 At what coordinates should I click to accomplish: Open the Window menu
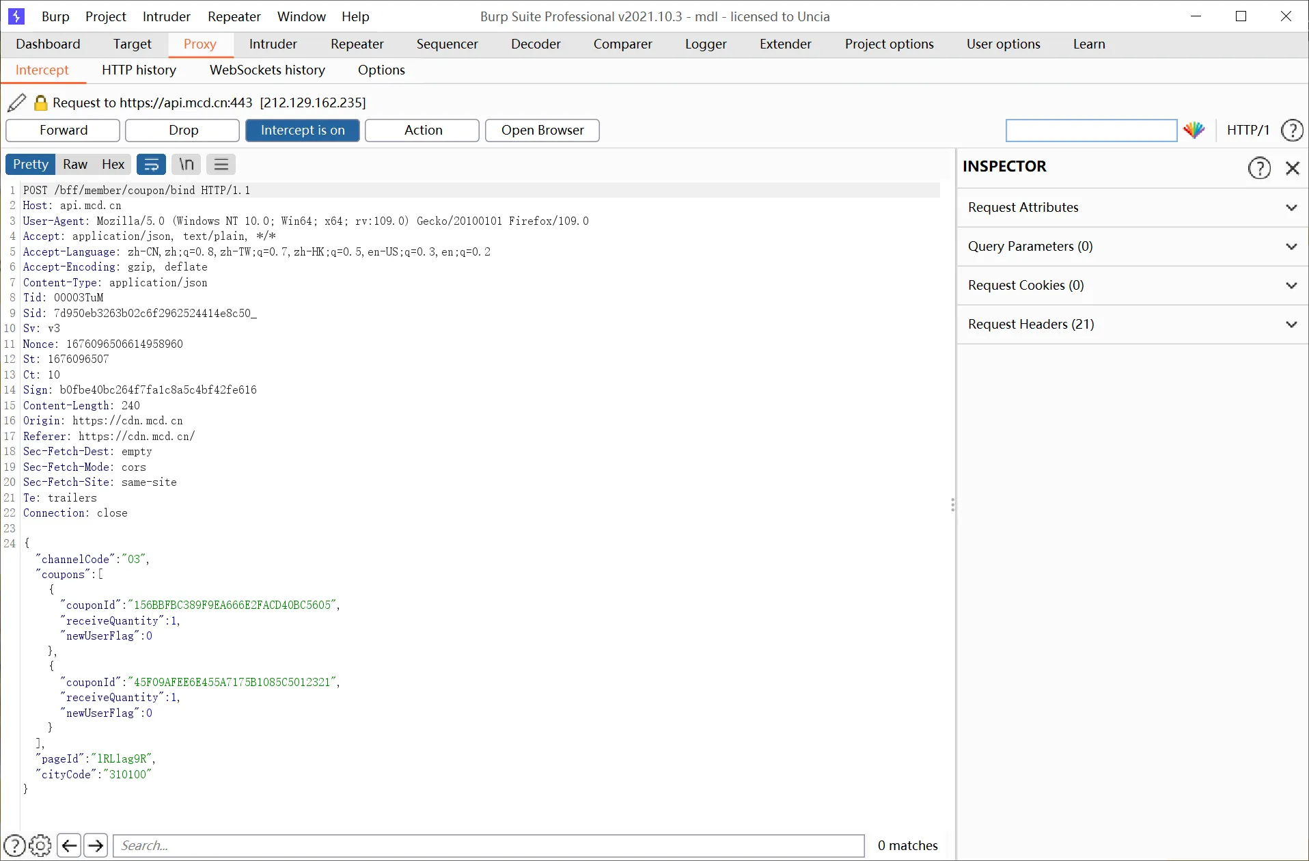coord(301,16)
